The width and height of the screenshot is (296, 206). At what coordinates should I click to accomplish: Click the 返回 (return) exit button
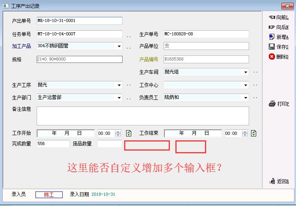[278, 181]
